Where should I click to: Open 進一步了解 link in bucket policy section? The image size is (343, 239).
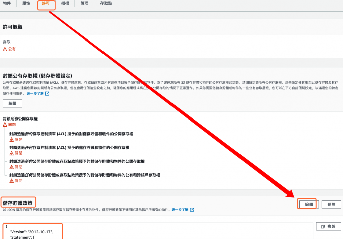(x=180, y=210)
